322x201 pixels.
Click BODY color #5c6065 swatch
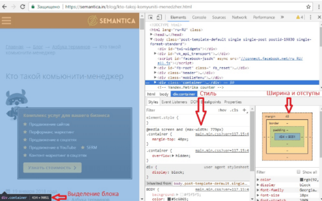(x=169, y=199)
